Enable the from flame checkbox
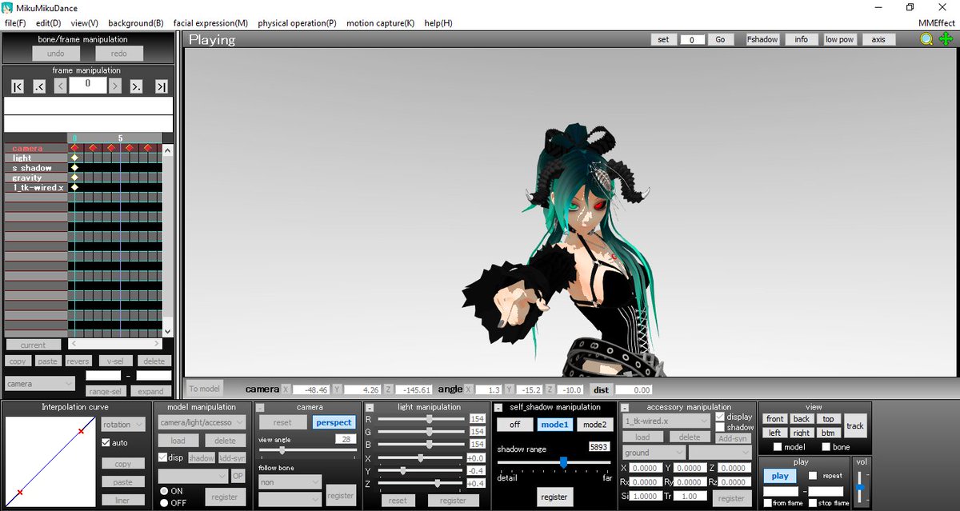 click(767, 503)
